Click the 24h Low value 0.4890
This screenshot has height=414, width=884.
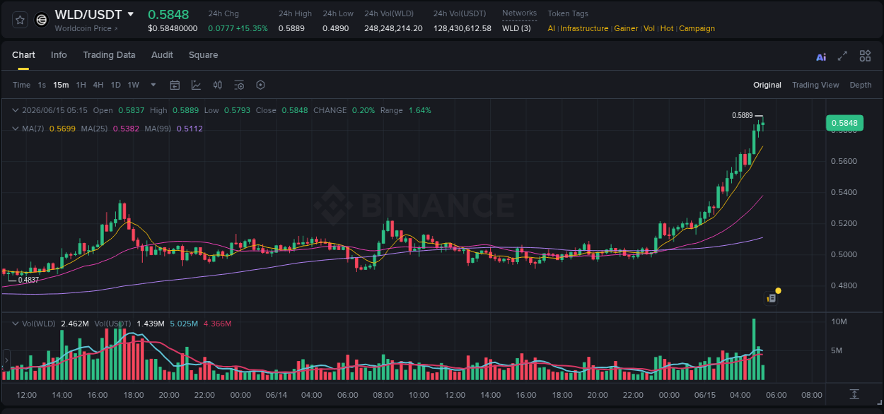[x=336, y=28]
